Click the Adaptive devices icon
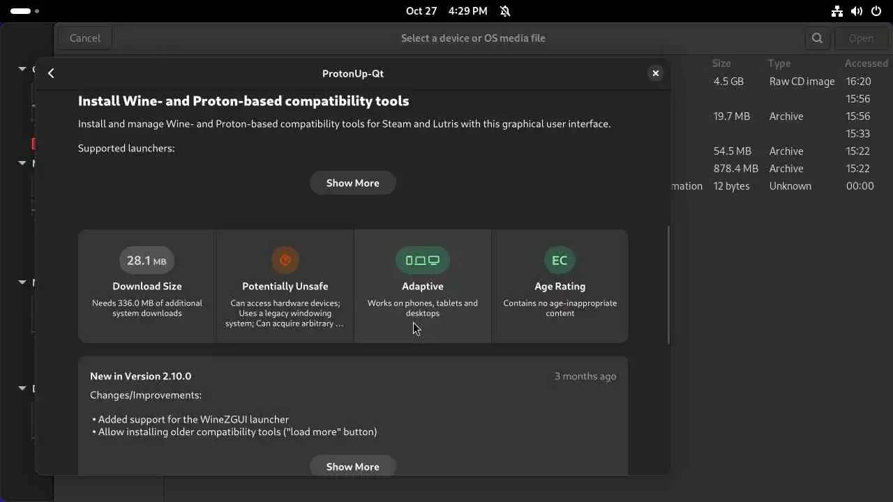893x502 pixels. (x=423, y=260)
